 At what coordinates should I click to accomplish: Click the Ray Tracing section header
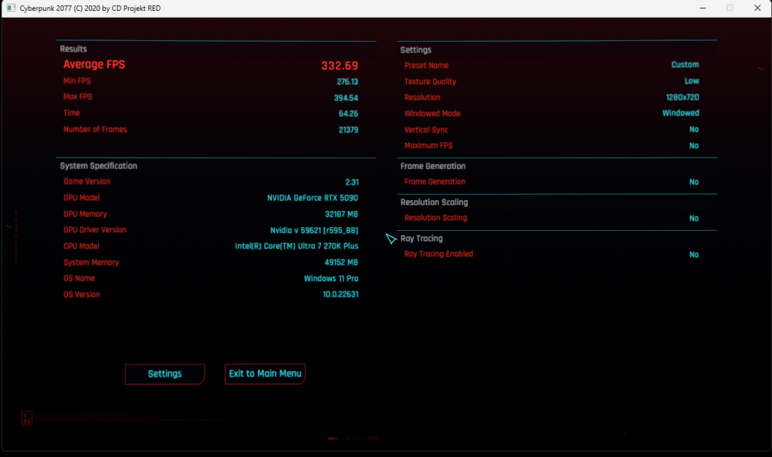click(x=422, y=239)
